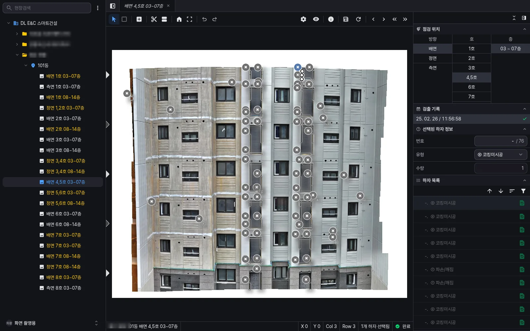
Task: Move defect down with the down arrow
Action: (501, 191)
